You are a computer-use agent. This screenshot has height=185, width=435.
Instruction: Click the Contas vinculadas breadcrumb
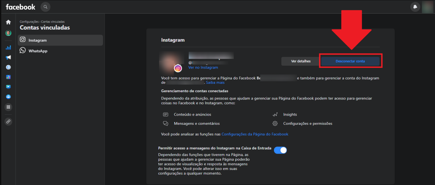[x=53, y=22]
